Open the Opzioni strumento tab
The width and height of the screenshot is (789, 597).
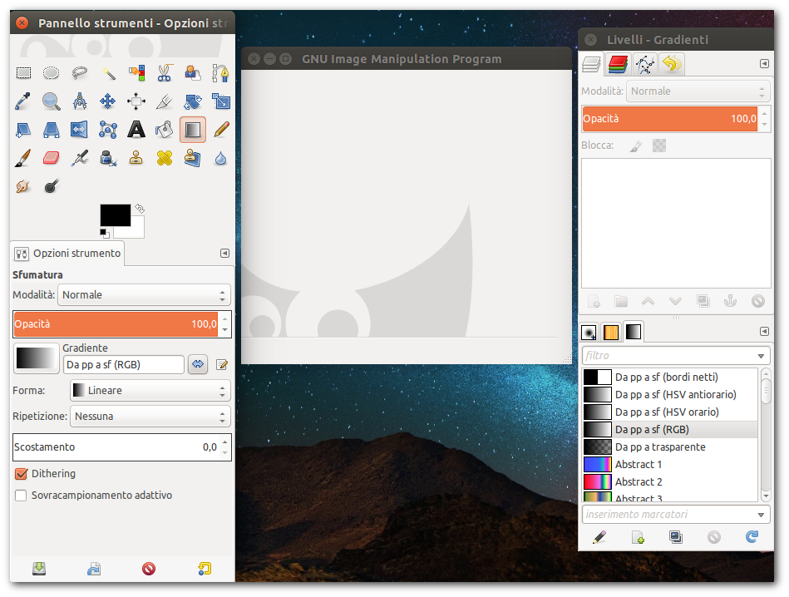coord(68,254)
